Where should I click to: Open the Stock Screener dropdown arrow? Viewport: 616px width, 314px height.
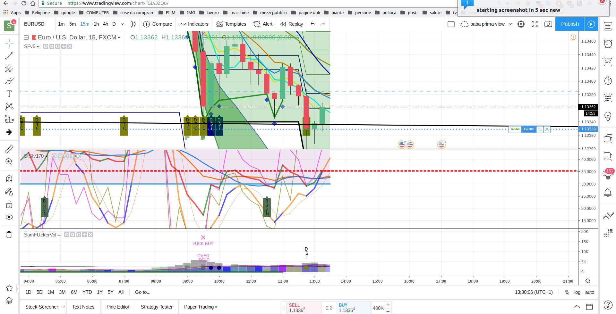pyautogui.click(x=63, y=307)
